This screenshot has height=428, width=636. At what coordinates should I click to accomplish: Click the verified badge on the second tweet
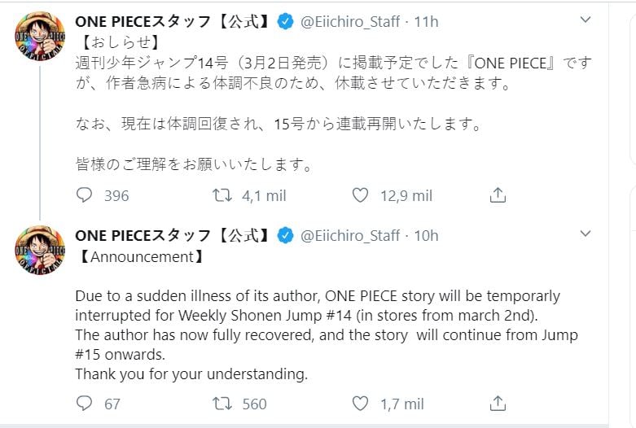tap(285, 236)
